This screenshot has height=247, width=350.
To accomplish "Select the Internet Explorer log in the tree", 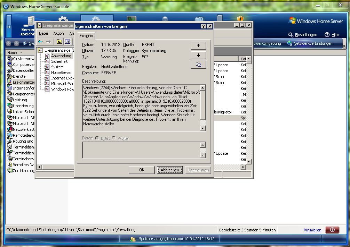I will click(62, 78).
